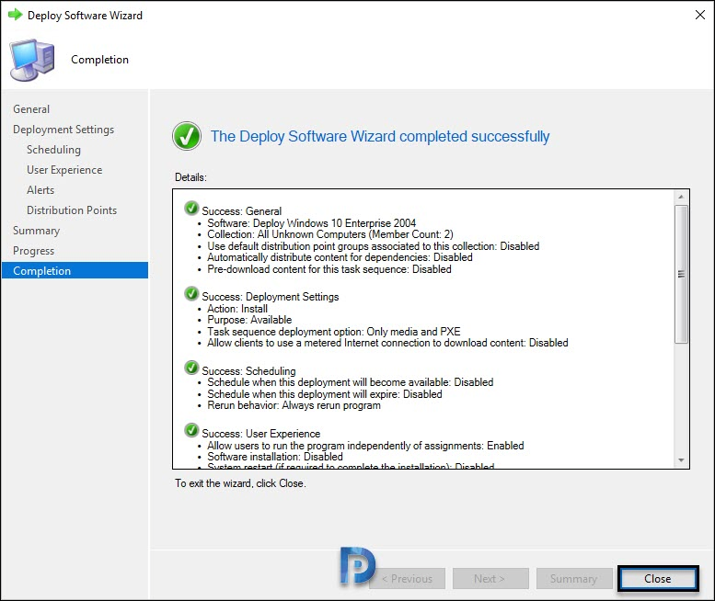Select the Alerts step in sidebar

40,190
